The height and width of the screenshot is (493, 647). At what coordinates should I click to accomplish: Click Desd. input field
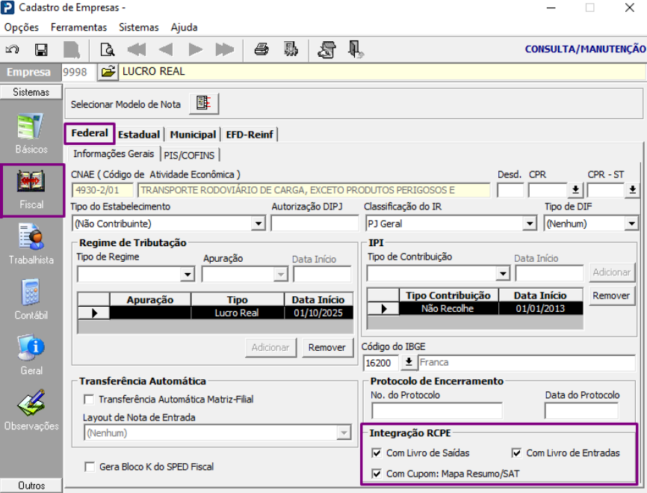pos(510,190)
